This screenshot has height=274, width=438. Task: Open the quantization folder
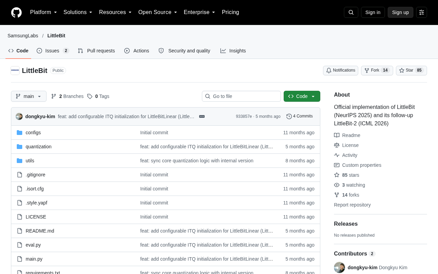pyautogui.click(x=39, y=147)
